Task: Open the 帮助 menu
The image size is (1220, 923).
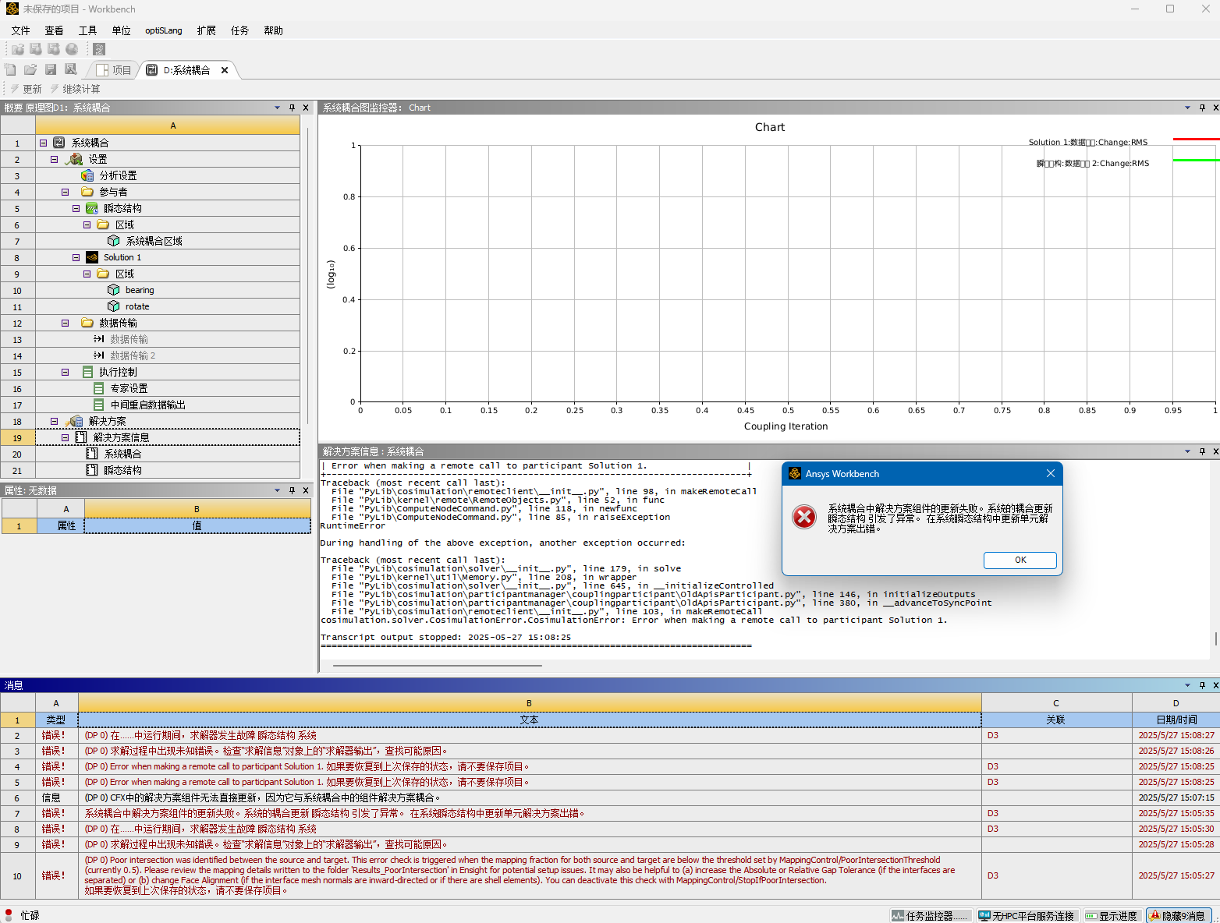Action: (x=273, y=30)
